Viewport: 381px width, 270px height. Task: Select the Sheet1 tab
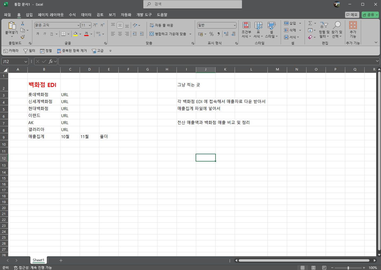coord(38,260)
